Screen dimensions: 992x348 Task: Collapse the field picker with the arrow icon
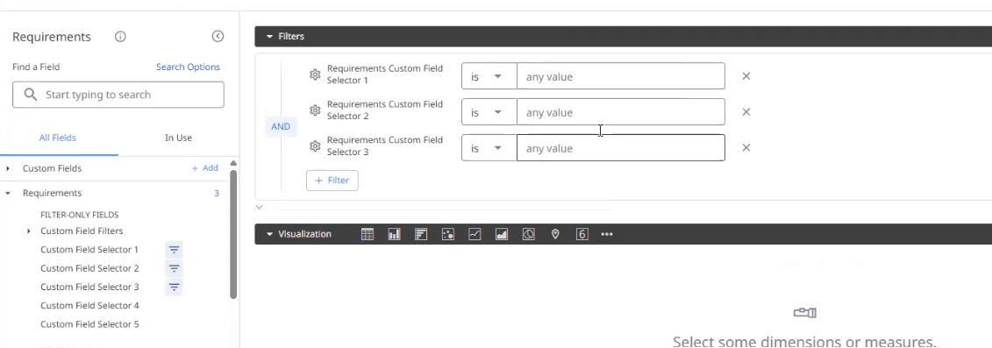218,36
